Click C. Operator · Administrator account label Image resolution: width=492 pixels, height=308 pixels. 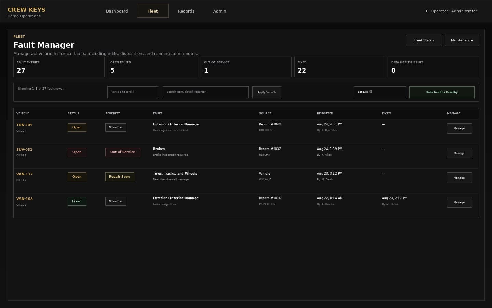[x=451, y=11]
